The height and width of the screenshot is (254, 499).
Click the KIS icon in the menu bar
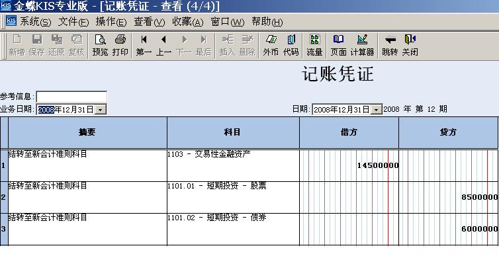pyautogui.click(x=11, y=21)
